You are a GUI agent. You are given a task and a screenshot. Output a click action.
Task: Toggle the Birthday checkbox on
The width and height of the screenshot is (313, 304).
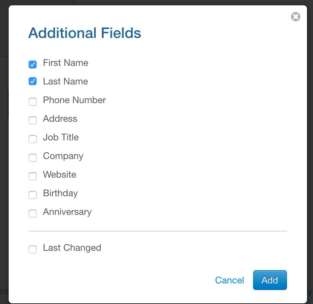pyautogui.click(x=33, y=195)
